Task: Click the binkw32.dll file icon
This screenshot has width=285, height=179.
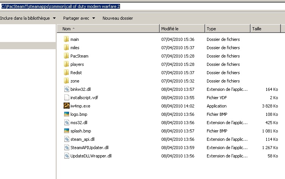Action: (67, 89)
